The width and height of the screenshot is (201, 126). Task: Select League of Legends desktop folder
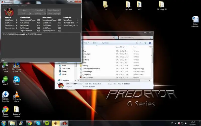click(17, 111)
